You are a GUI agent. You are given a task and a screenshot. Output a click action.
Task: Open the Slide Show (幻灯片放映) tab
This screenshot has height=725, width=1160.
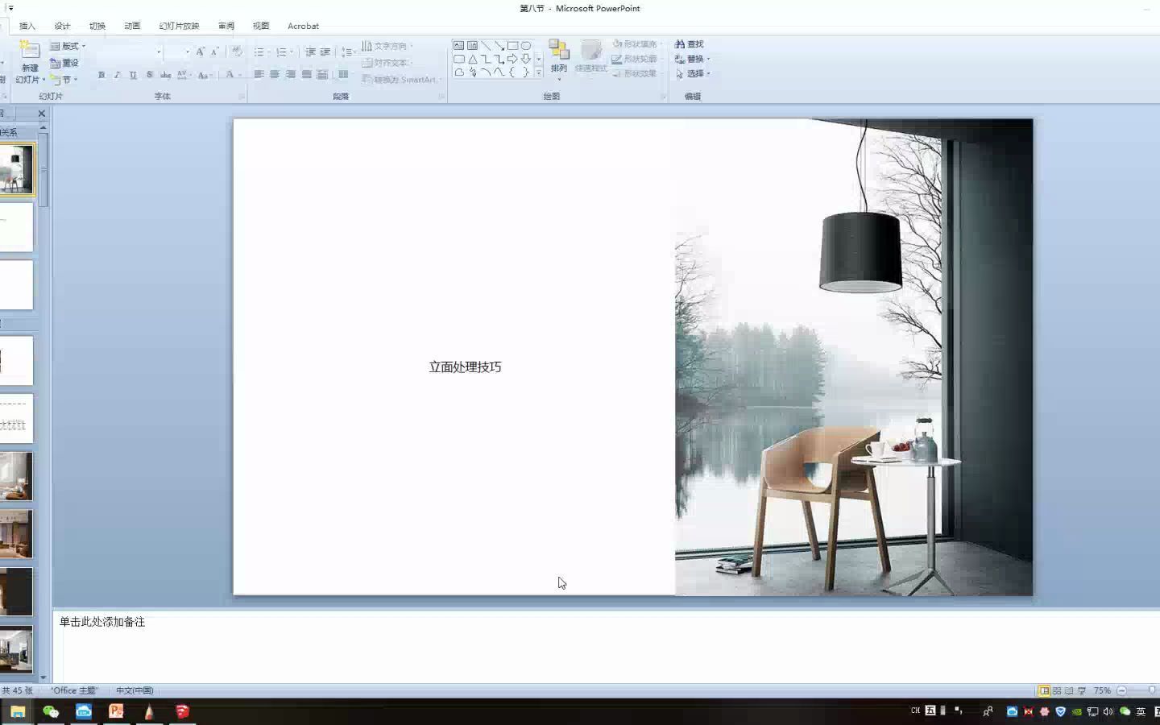179,26
